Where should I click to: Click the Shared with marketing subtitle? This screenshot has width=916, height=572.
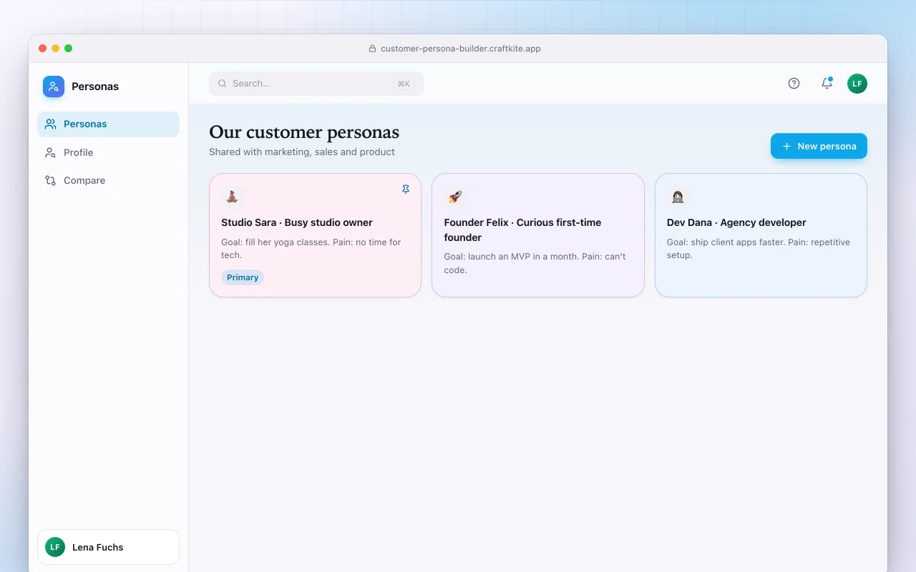click(302, 152)
